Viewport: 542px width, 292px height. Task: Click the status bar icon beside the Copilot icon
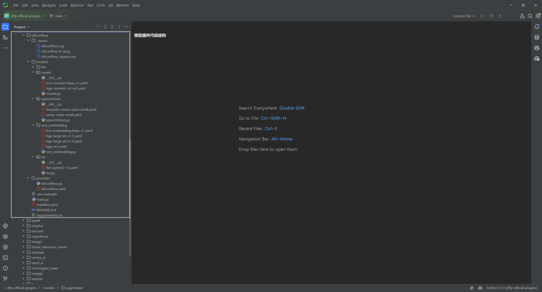click(x=471, y=288)
